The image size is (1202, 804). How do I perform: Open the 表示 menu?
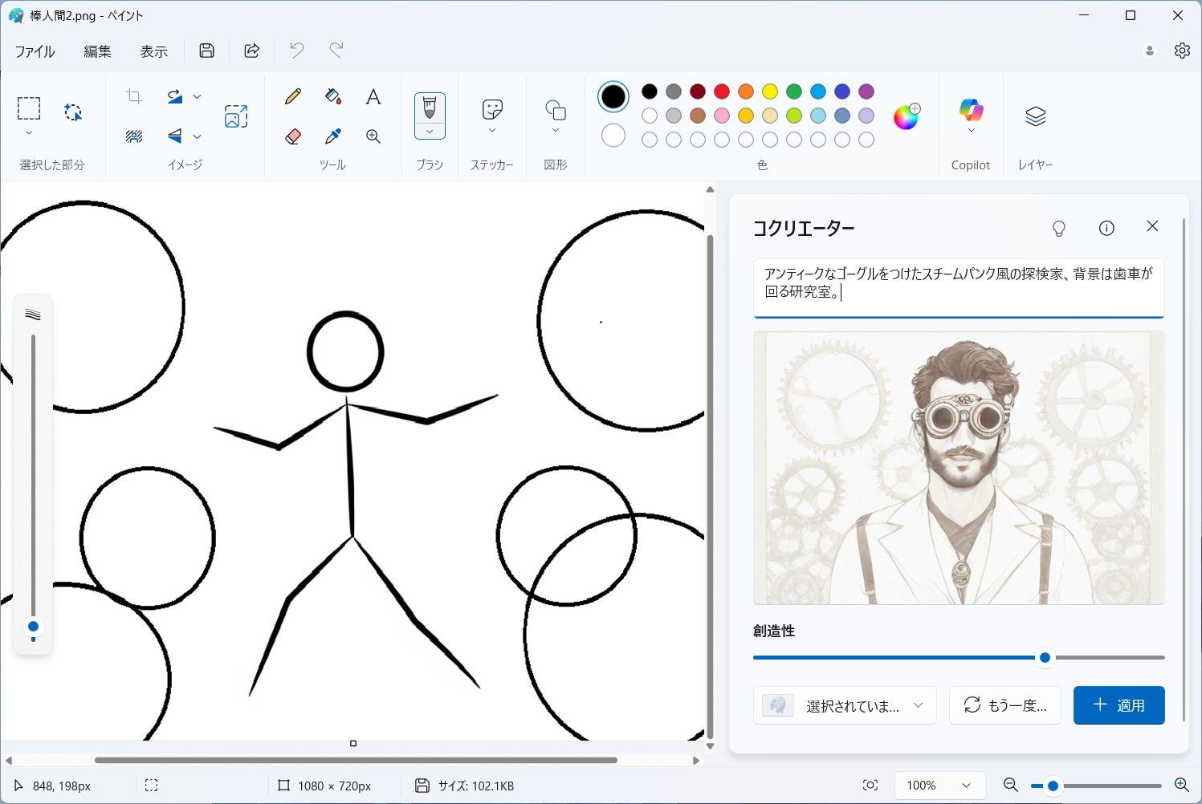click(153, 51)
